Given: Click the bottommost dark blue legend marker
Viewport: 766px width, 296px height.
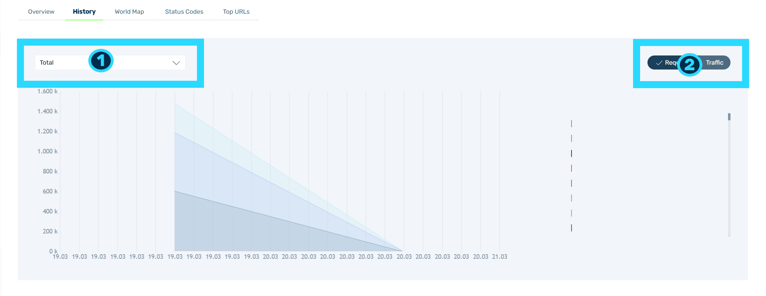Looking at the screenshot, I should [572, 228].
